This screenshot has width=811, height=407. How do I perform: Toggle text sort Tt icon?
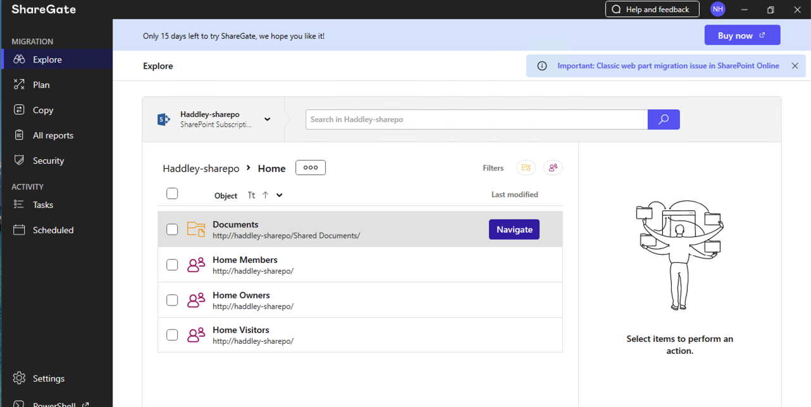click(x=251, y=195)
